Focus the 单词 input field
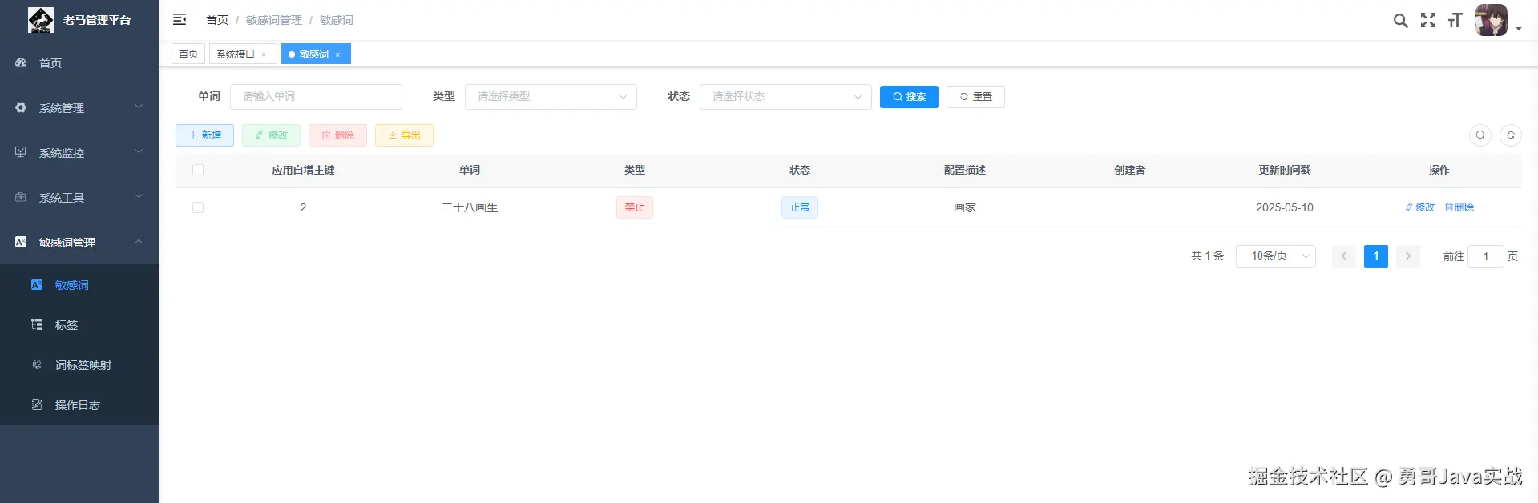 click(316, 97)
